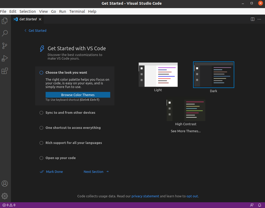Open the Accounts icon in activity bar
This screenshot has height=208, width=265.
5,184
